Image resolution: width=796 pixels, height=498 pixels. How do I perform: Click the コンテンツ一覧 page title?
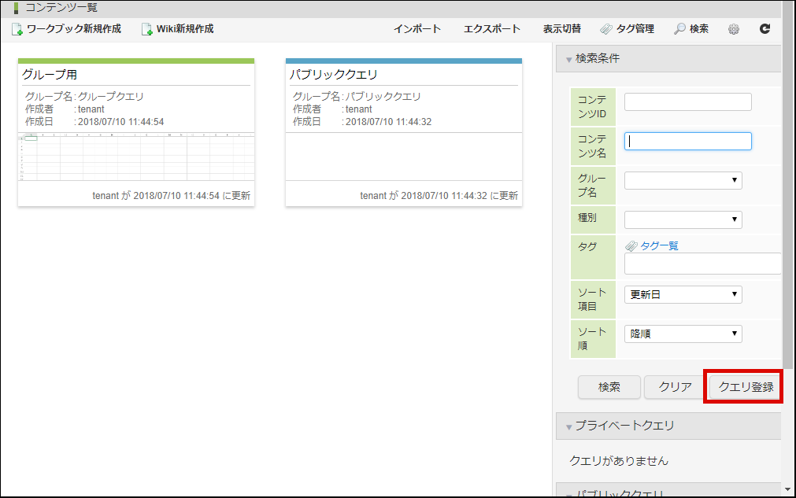[61, 8]
